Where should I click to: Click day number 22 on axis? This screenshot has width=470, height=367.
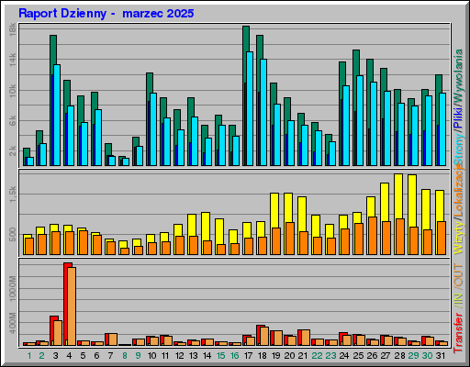pos(317,356)
